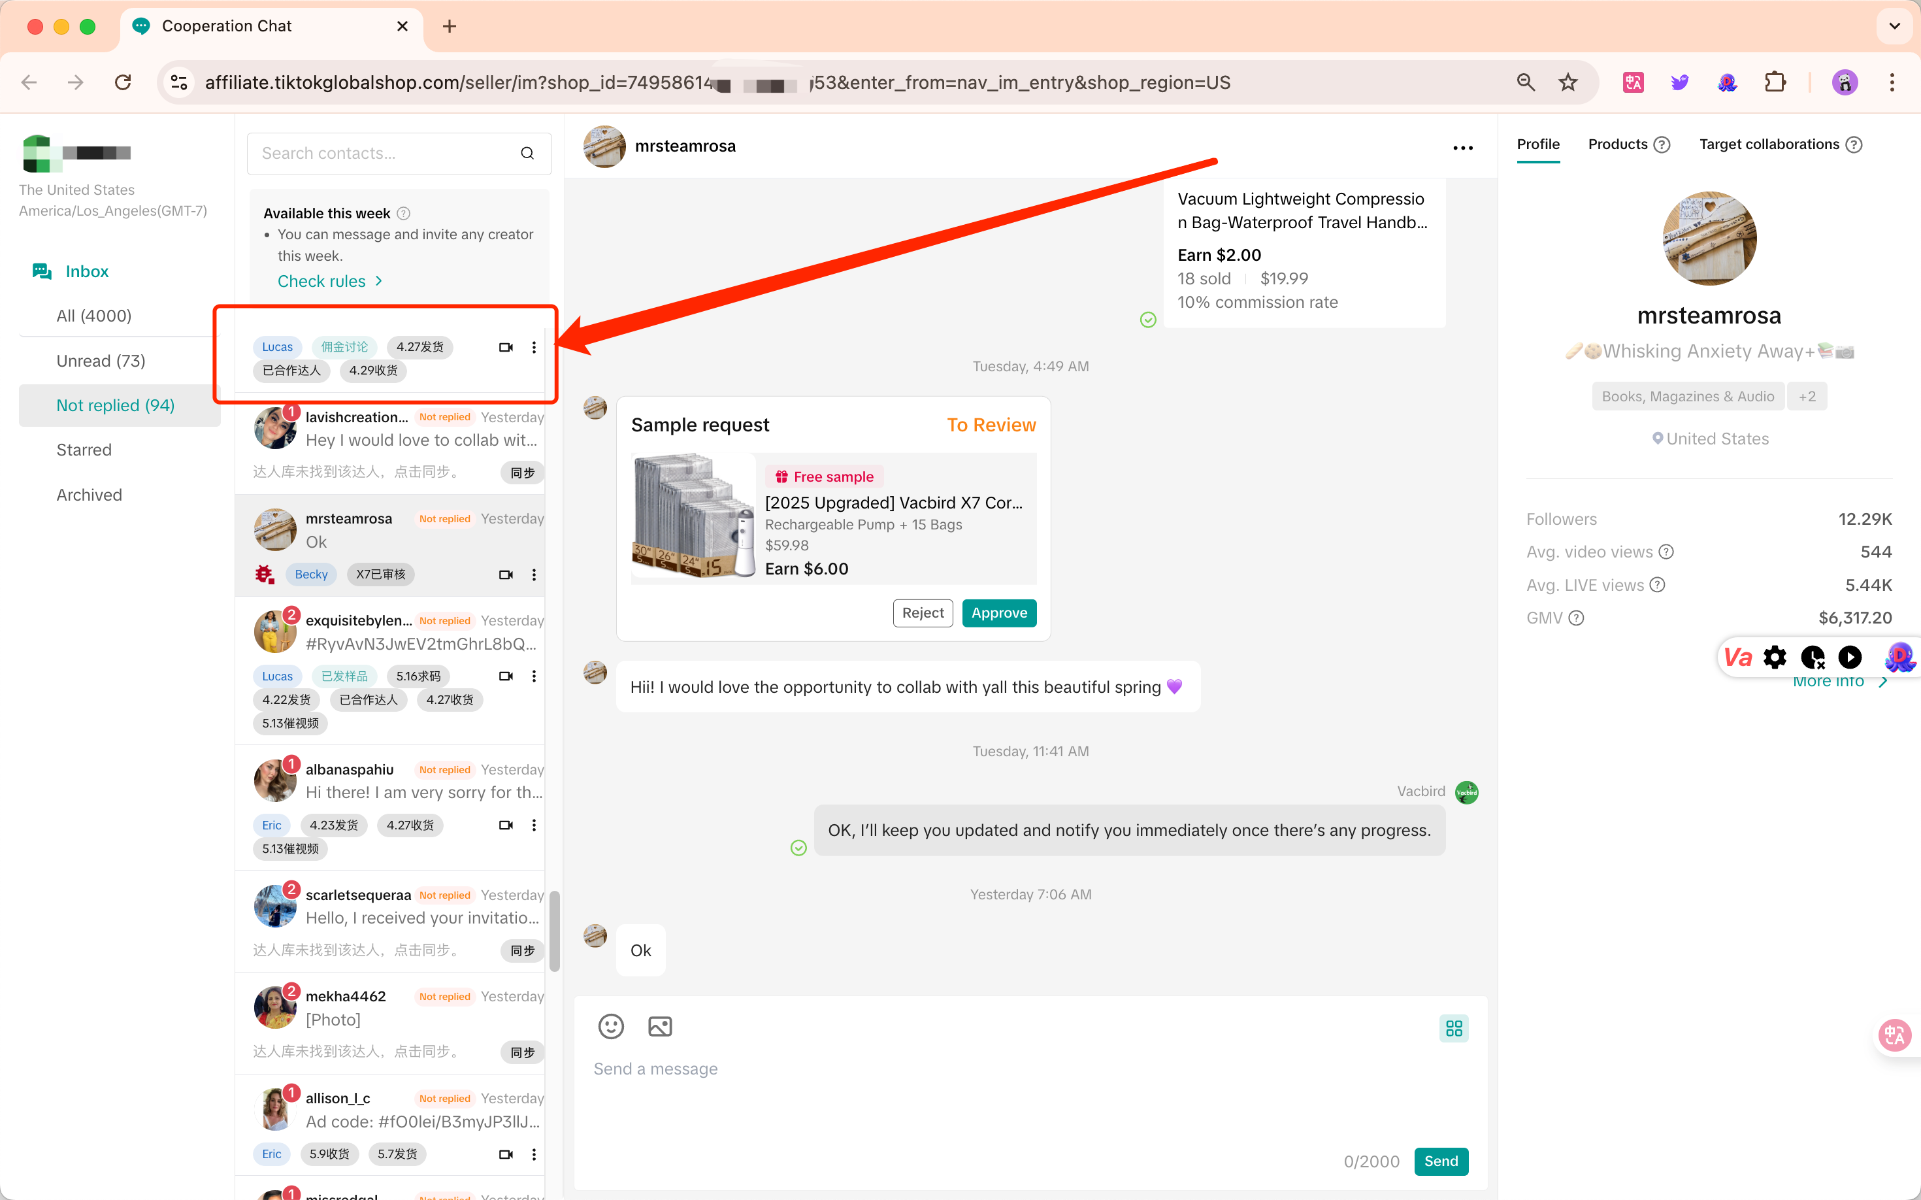The width and height of the screenshot is (1921, 1200).
Task: Open more options on exquisitebylen contact row
Action: (534, 676)
